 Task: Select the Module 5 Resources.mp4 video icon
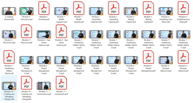coord(9,34)
